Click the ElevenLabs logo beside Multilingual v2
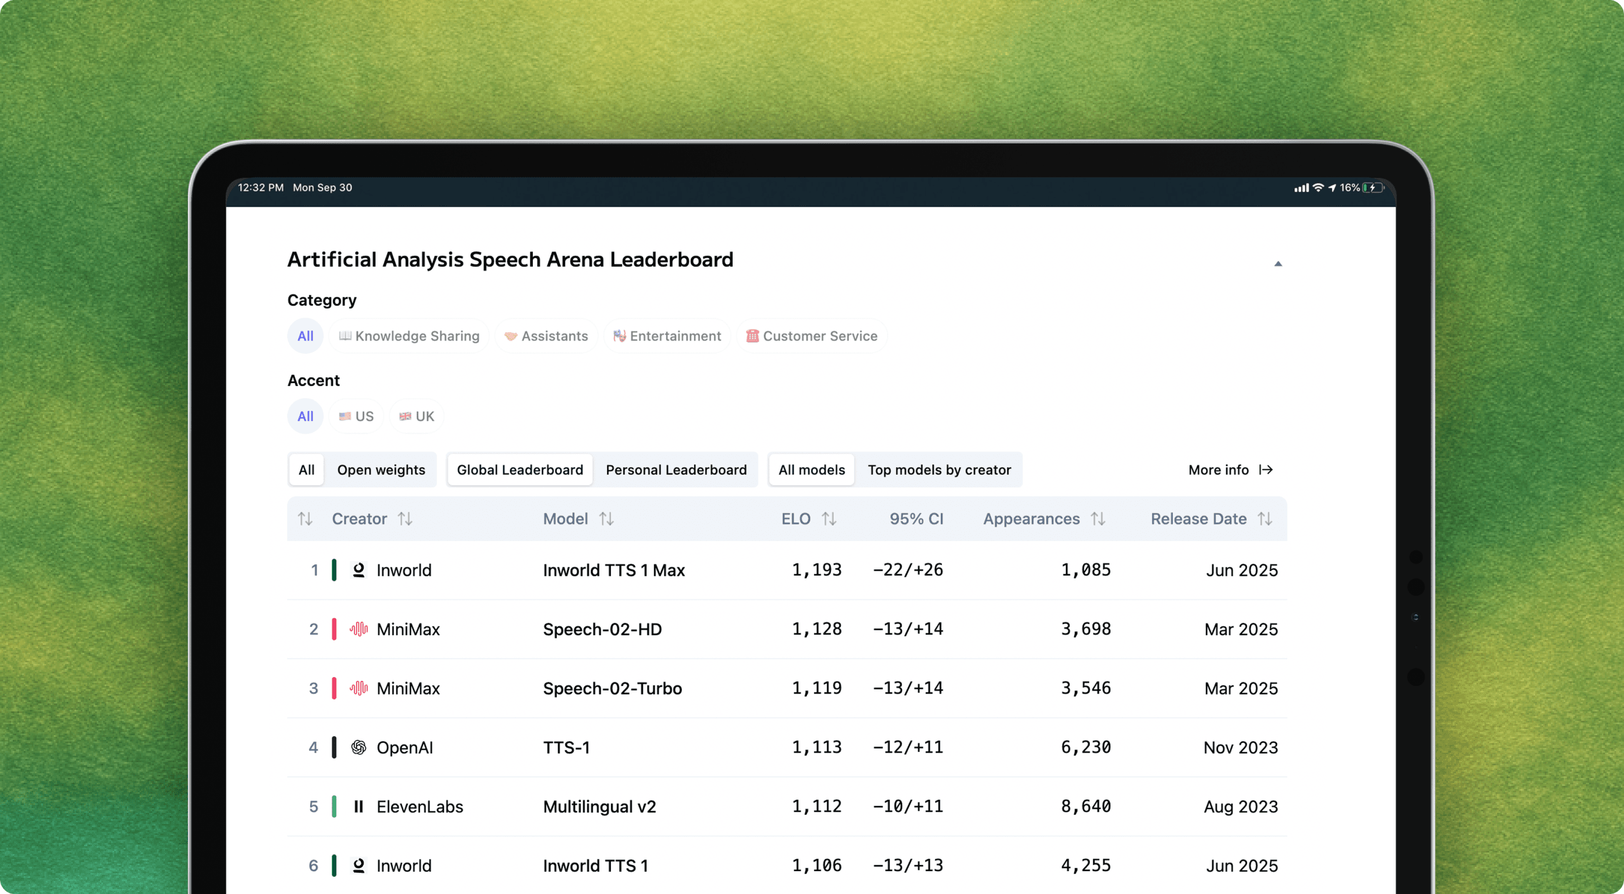Image resolution: width=1624 pixels, height=894 pixels. (358, 806)
